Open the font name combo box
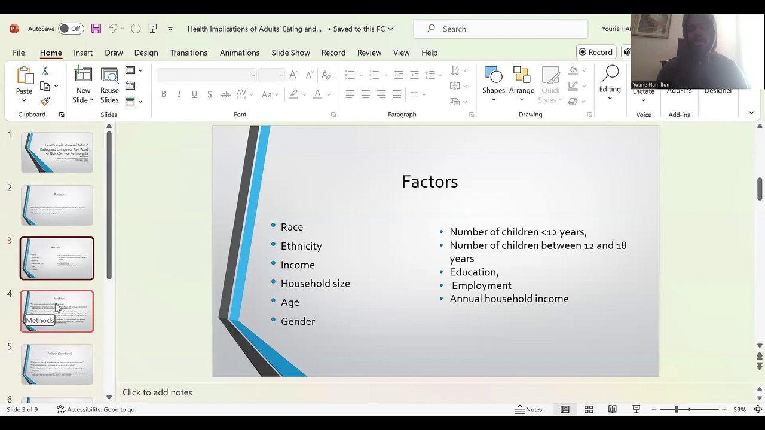Image resolution: width=765 pixels, height=430 pixels. (x=206, y=75)
